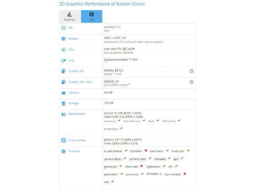Screen dimensions: 254x190
Task: Click the 5.6 GB memory value
Action: [108, 92]
